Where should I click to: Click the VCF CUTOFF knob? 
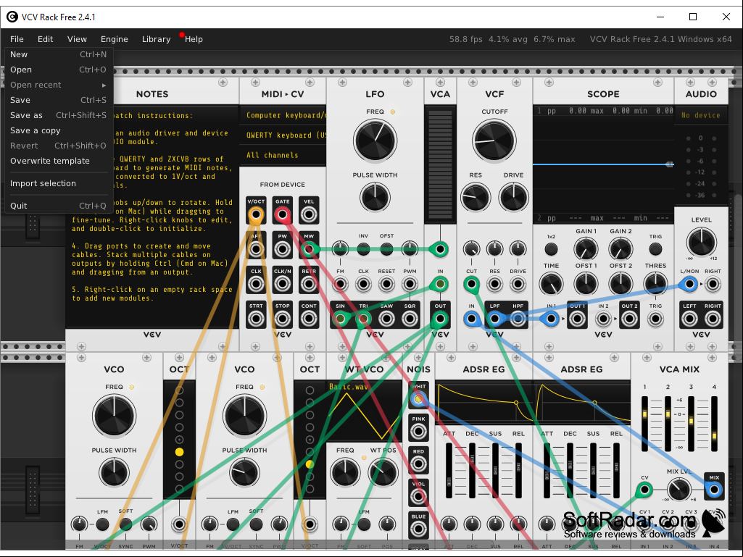[494, 141]
